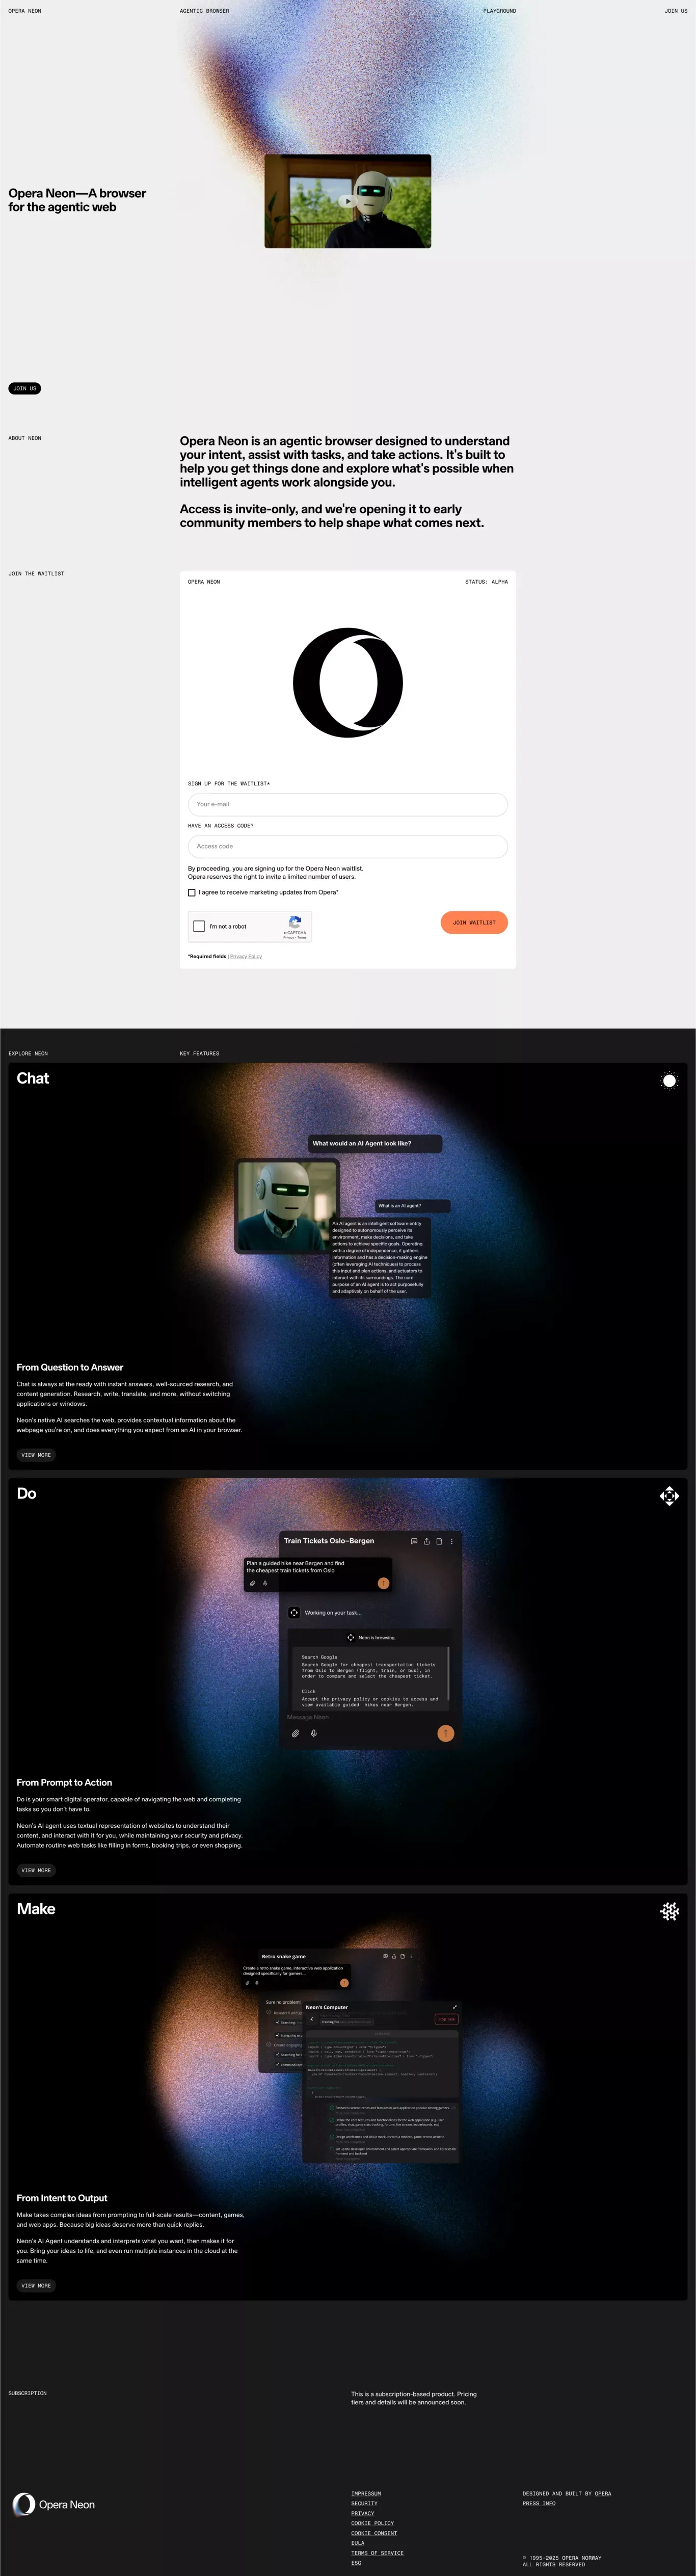Viewport: 696px width, 2576px height.
Task: Click Your e-mail input field
Action: (348, 804)
